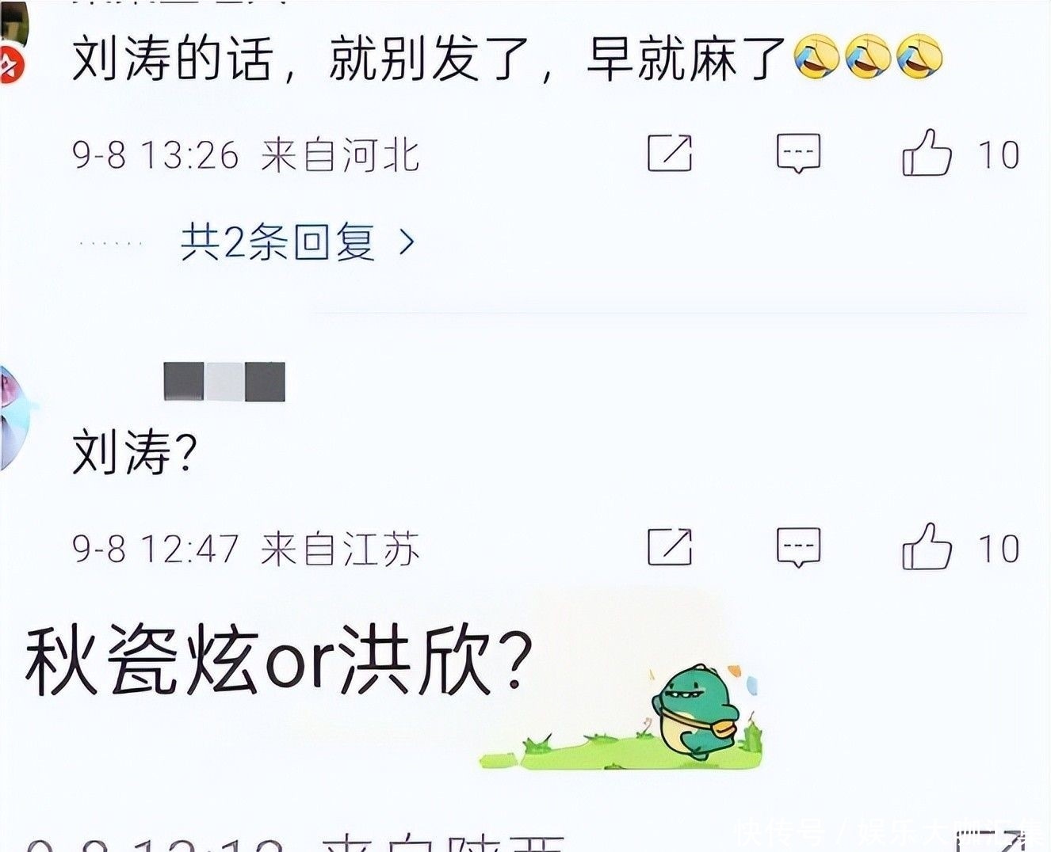Open the avatar of the 江苏 commenter
Viewport: 1051px width, 852px height.
click(16, 417)
